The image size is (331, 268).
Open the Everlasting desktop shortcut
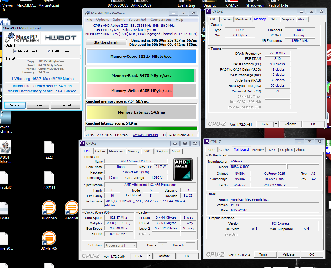click(186, 4)
